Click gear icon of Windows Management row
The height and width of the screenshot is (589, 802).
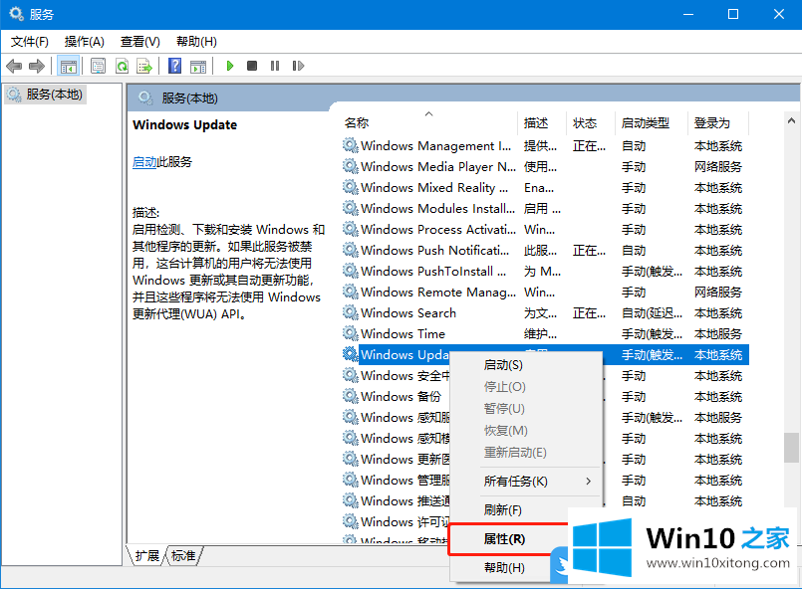pos(351,146)
